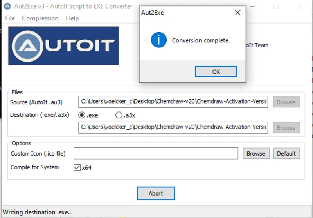Click the 'Conversion complete.' message text
This screenshot has width=313, height=218.
coord(201,40)
